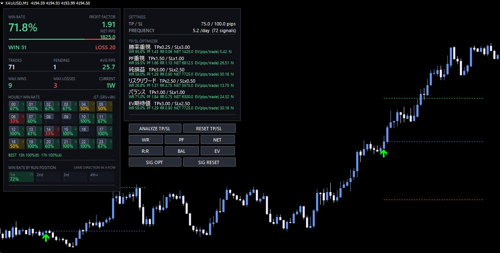Click the 1825.0 net pips value
Screen dimensions: 500x253
[x=108, y=37]
